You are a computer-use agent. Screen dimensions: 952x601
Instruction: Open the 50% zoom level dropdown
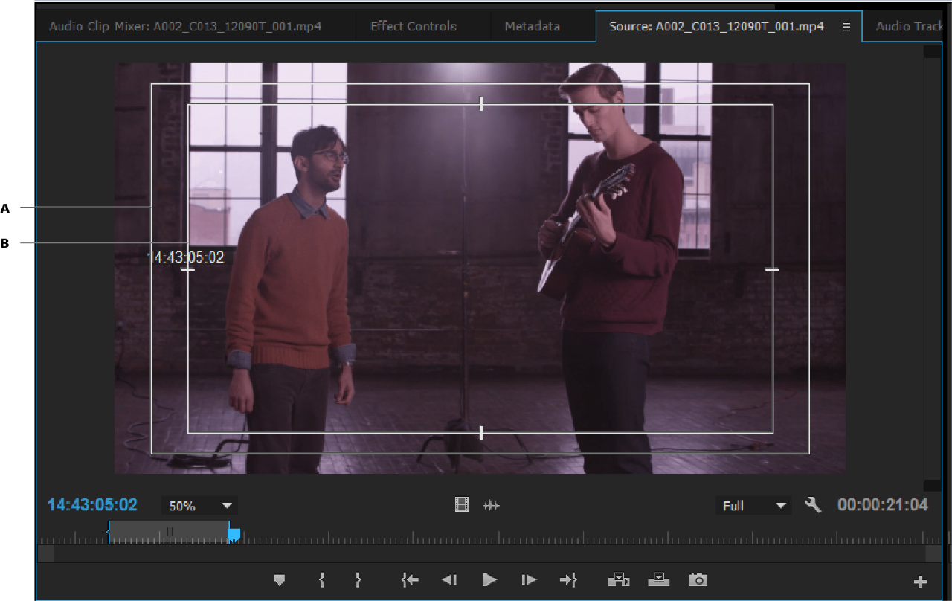200,506
